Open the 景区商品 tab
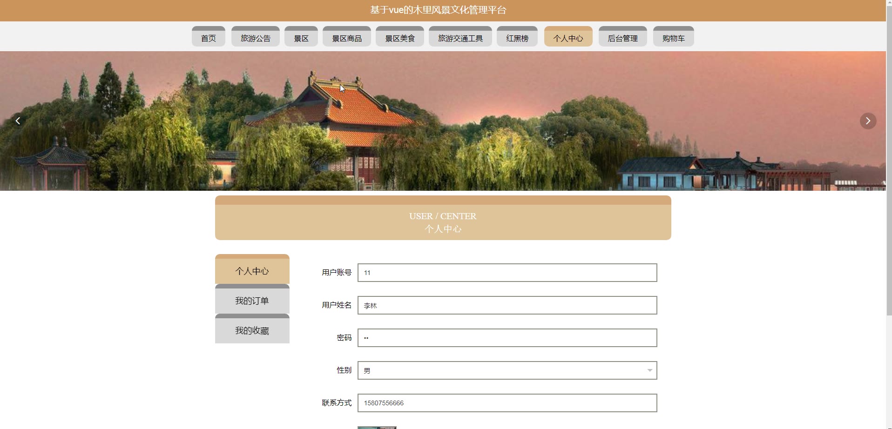 click(347, 36)
